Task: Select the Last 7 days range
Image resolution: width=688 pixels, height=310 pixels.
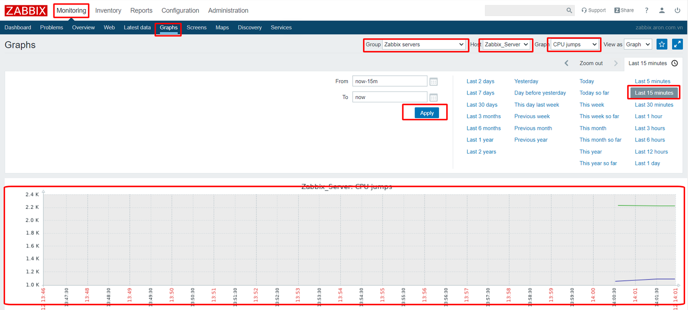Action: pos(480,93)
